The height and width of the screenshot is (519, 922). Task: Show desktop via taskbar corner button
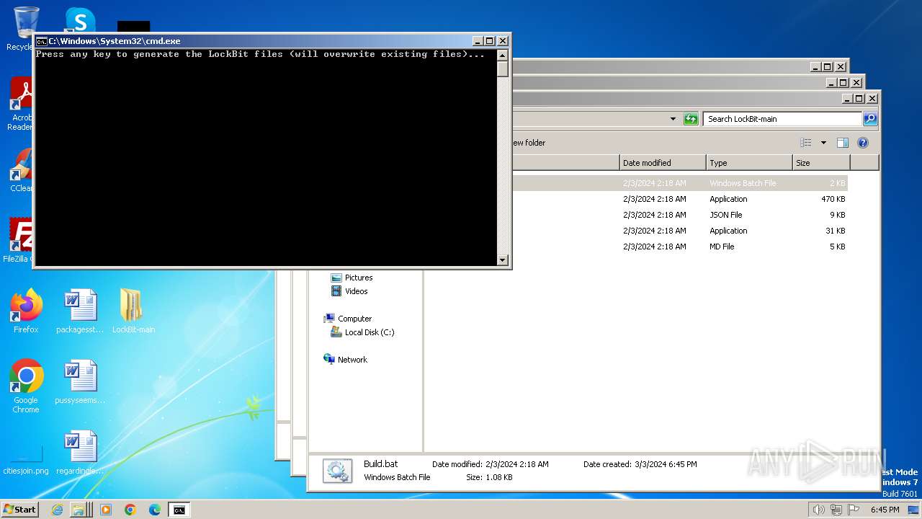[x=913, y=510]
